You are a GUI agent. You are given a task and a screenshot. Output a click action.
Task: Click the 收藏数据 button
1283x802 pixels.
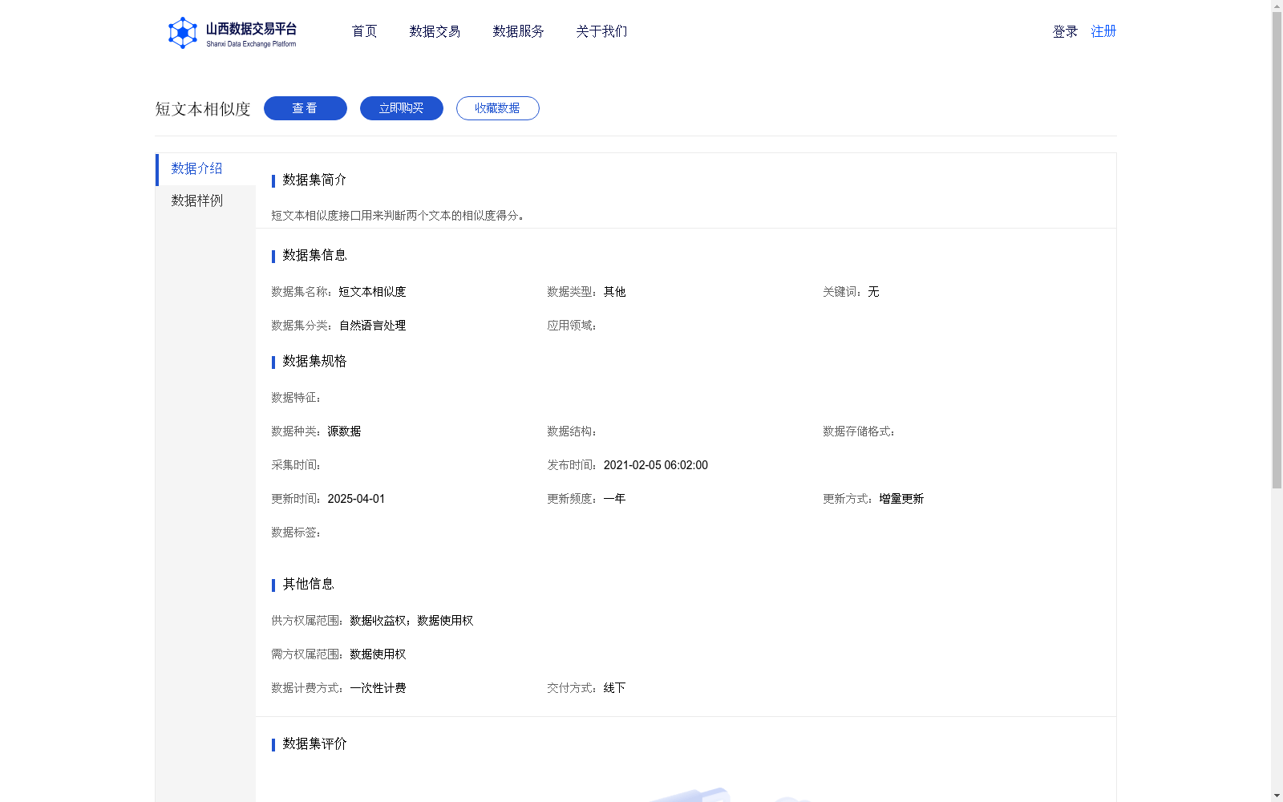click(x=498, y=108)
